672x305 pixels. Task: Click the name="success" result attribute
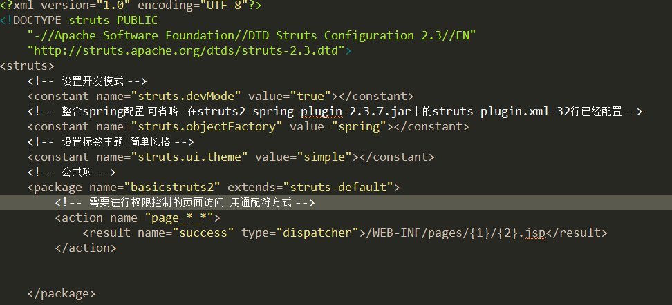click(186, 233)
